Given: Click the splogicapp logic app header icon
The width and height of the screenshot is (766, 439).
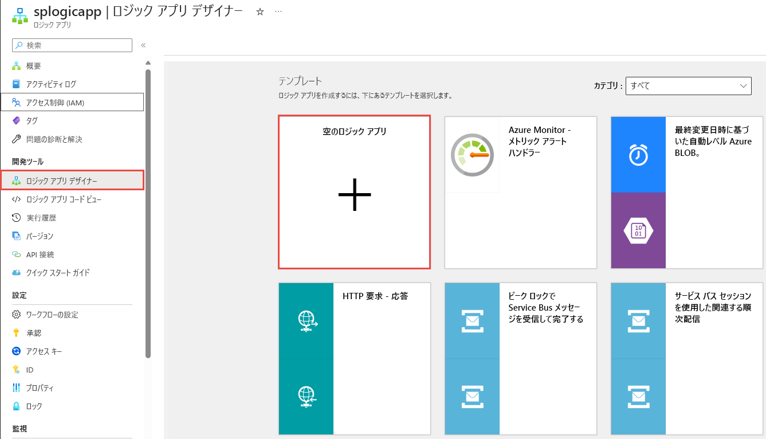Looking at the screenshot, I should pos(20,16).
